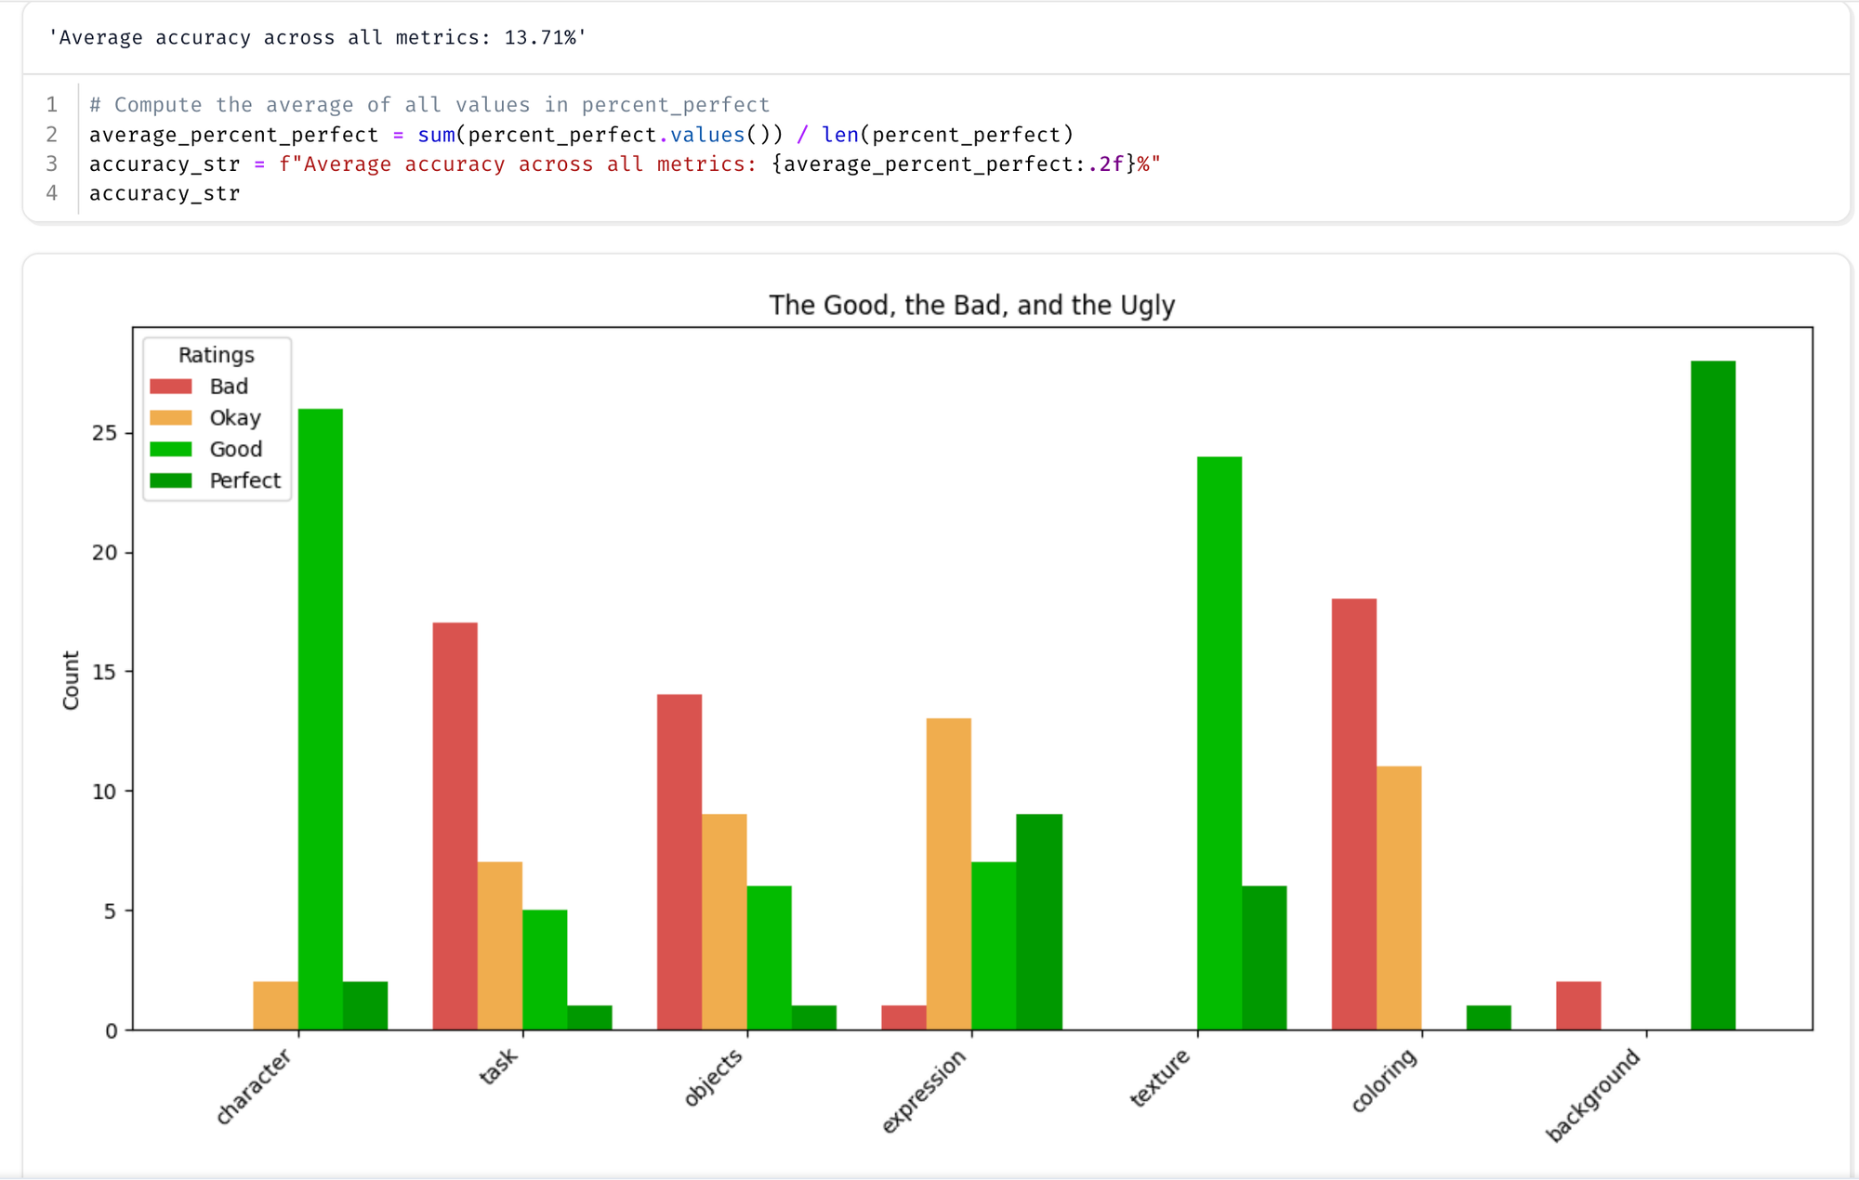The width and height of the screenshot is (1859, 1180).
Task: Click the chart title text
Action: [x=971, y=305]
